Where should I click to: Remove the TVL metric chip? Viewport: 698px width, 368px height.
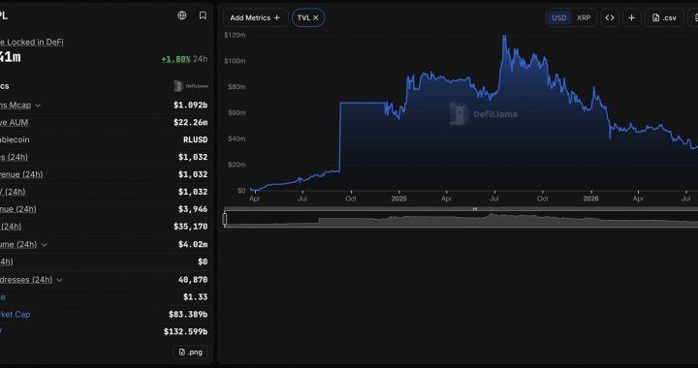tap(316, 17)
